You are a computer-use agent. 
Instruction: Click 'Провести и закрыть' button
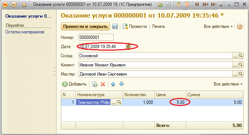pos(85,26)
